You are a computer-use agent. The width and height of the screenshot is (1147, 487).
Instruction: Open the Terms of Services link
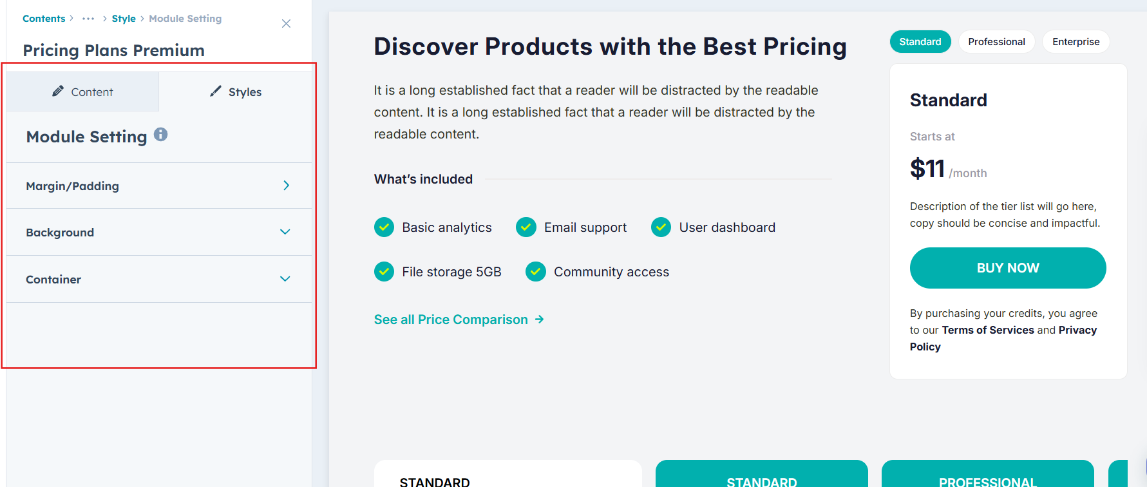click(987, 330)
